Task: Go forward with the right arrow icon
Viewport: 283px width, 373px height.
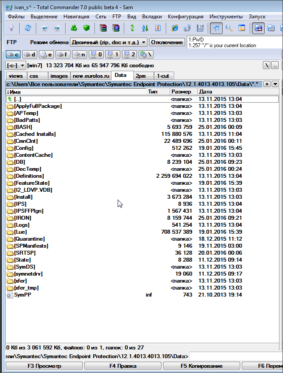Action: pos(57,28)
